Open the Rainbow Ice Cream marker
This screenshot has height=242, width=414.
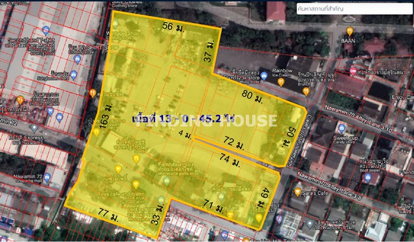[281, 82]
